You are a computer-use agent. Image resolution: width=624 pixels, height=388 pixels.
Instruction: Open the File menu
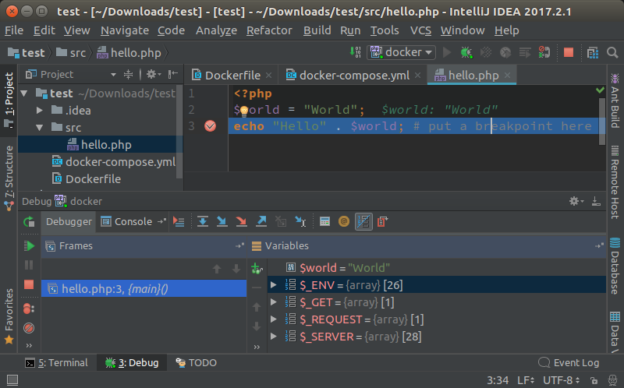tap(14, 30)
